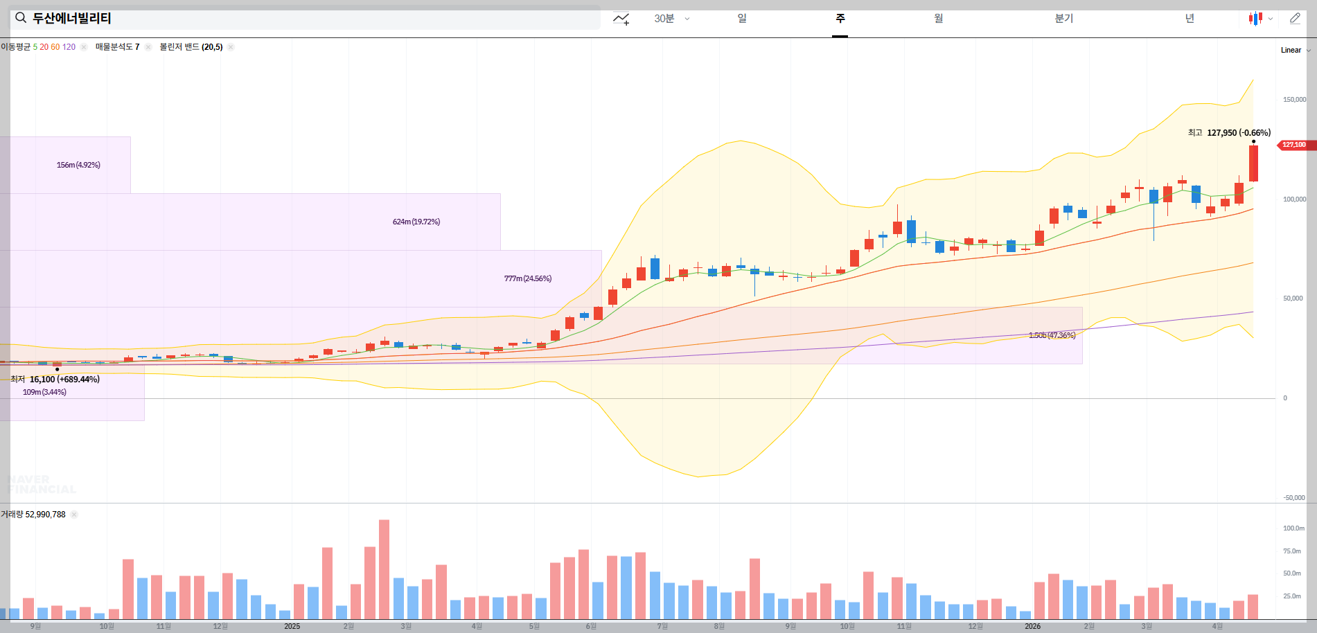The image size is (1317, 633).
Task: Click the 109m (3.44%) volume profile label
Action: 44,392
